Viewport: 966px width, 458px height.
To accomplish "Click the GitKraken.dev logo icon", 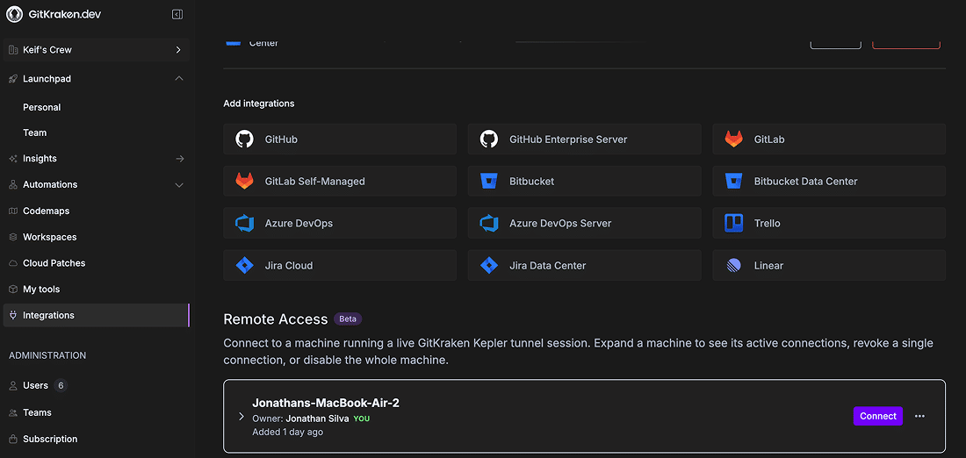I will point(14,14).
